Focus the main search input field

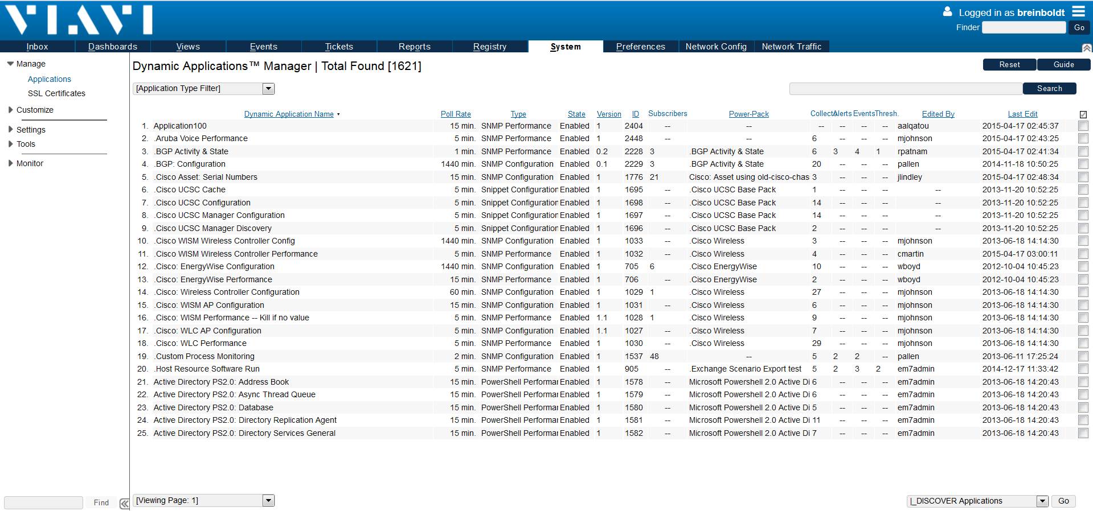click(906, 88)
